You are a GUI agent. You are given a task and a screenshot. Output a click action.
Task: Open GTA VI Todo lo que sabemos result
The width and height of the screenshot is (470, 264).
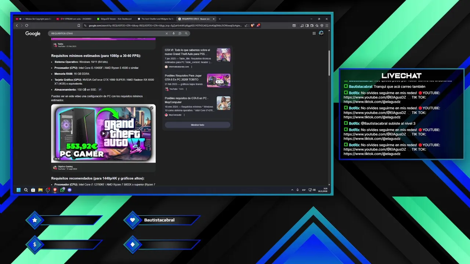coord(188,52)
